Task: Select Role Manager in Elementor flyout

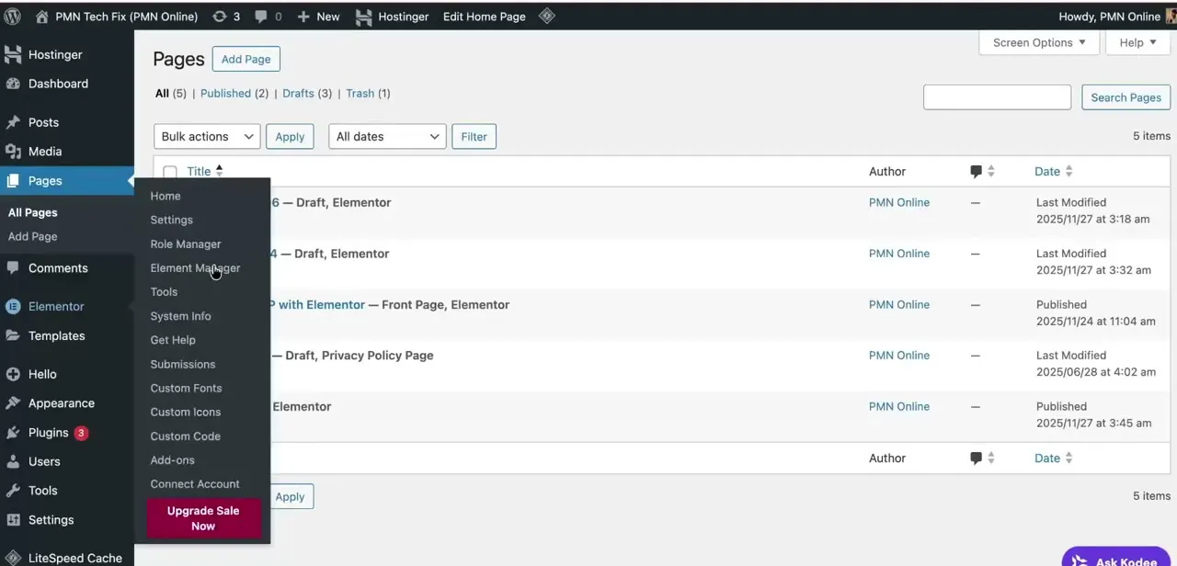Action: (186, 243)
